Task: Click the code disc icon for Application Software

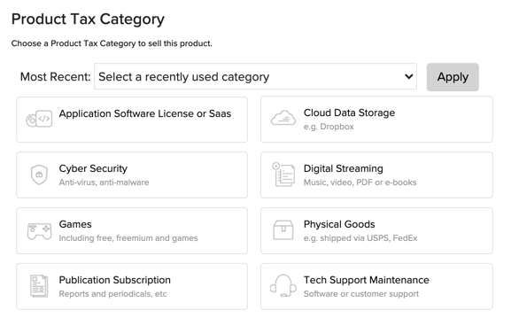Action: pos(39,119)
